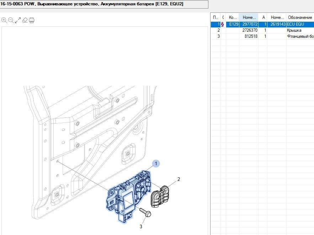The image size is (314, 235).
Task: Click the printer icon
Action: [32, 20]
